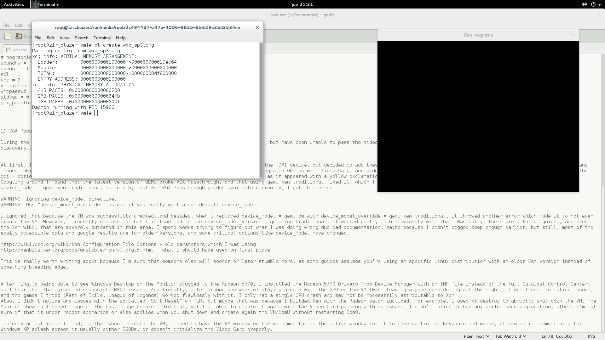Click the terminal vertical scrollbar

pos(261,110)
